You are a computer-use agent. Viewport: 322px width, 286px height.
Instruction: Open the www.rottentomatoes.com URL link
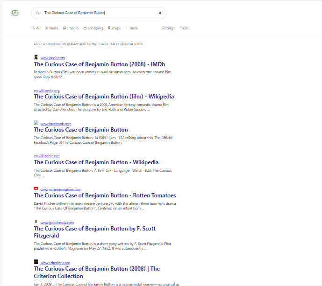(61, 189)
